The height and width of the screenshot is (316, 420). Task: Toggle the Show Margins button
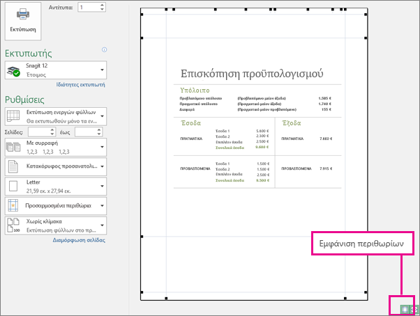pos(405,309)
